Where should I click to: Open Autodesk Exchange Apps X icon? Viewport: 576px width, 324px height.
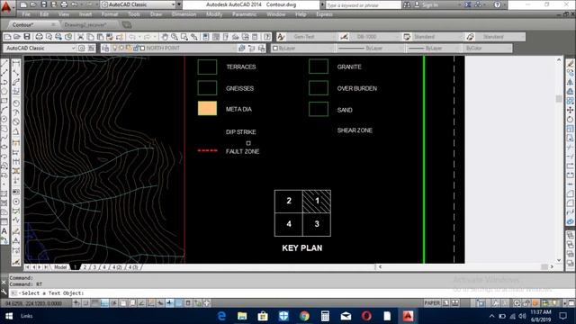point(468,4)
